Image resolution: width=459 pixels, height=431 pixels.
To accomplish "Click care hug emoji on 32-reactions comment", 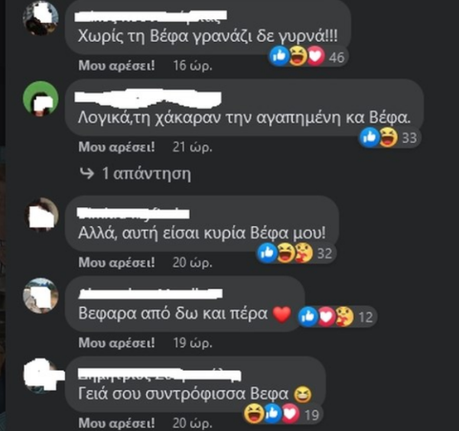I will coord(304,253).
